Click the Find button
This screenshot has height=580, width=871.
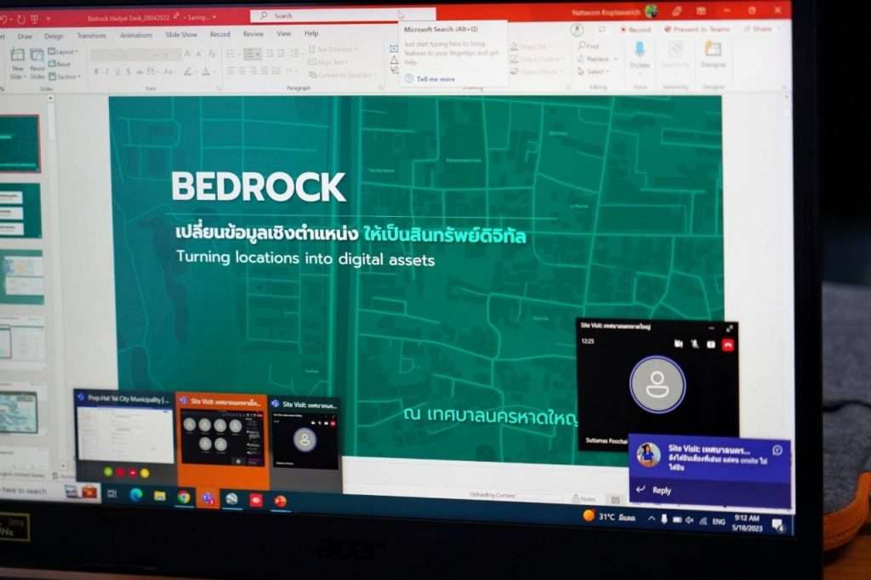(x=589, y=46)
